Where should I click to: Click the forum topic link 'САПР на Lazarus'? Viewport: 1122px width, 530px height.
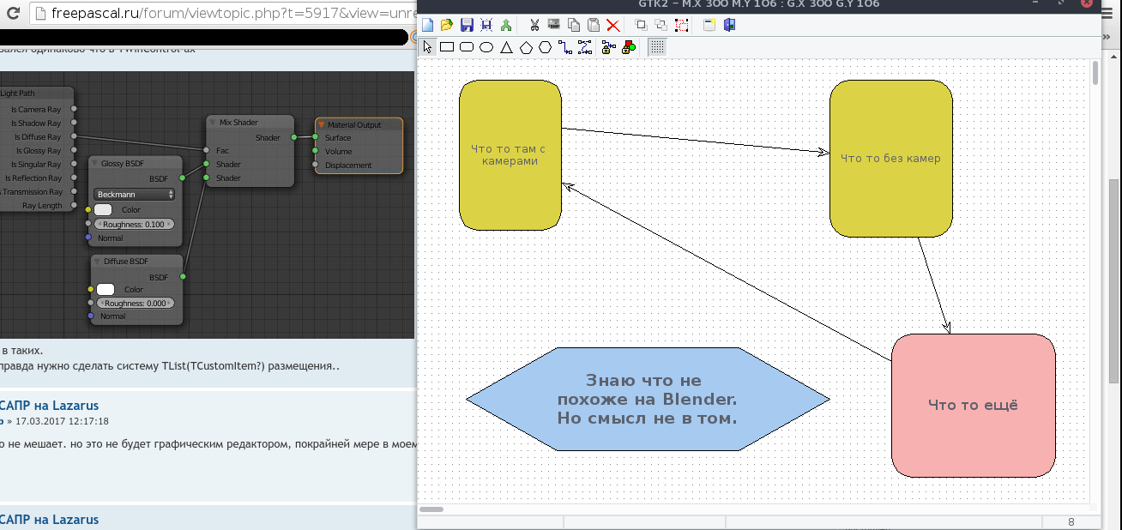click(49, 406)
